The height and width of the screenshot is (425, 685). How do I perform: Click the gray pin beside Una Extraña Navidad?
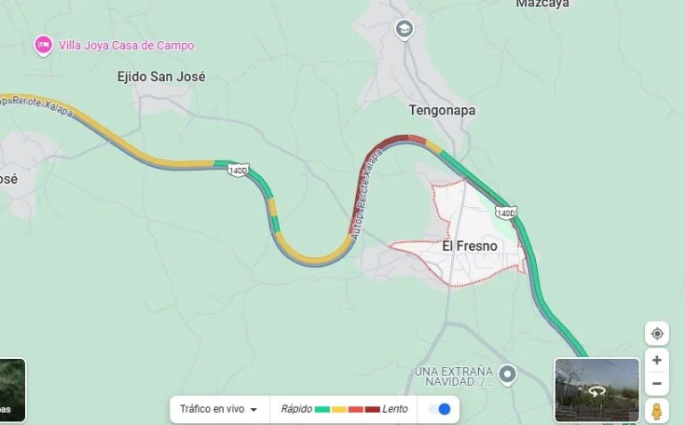point(508,375)
